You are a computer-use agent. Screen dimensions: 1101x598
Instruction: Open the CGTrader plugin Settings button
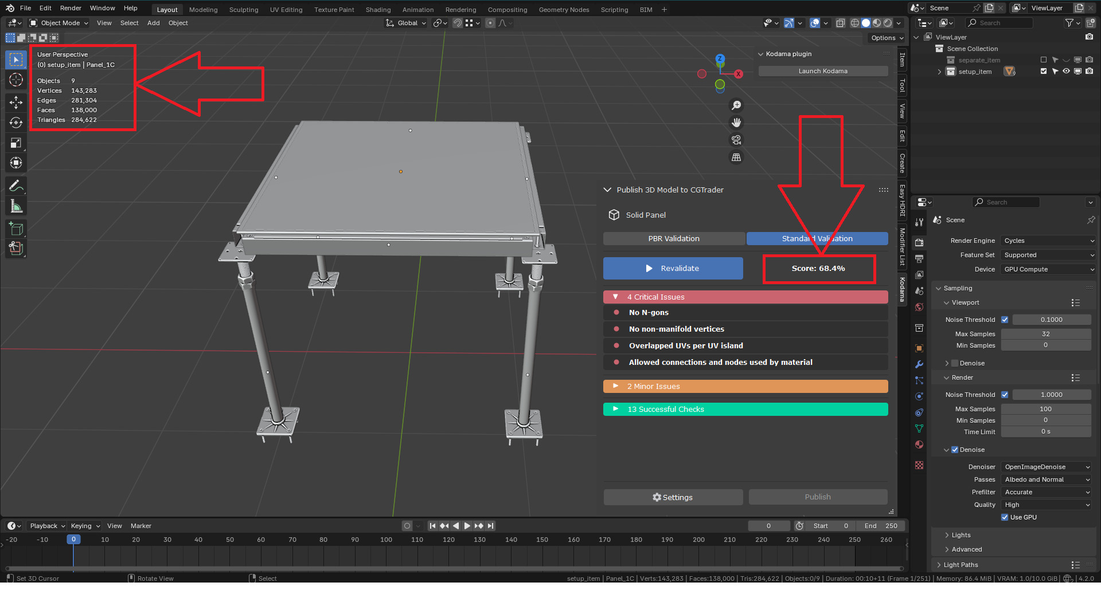(x=673, y=497)
